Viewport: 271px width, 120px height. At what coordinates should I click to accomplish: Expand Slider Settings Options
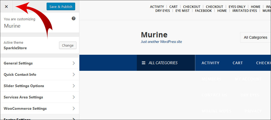point(39,86)
